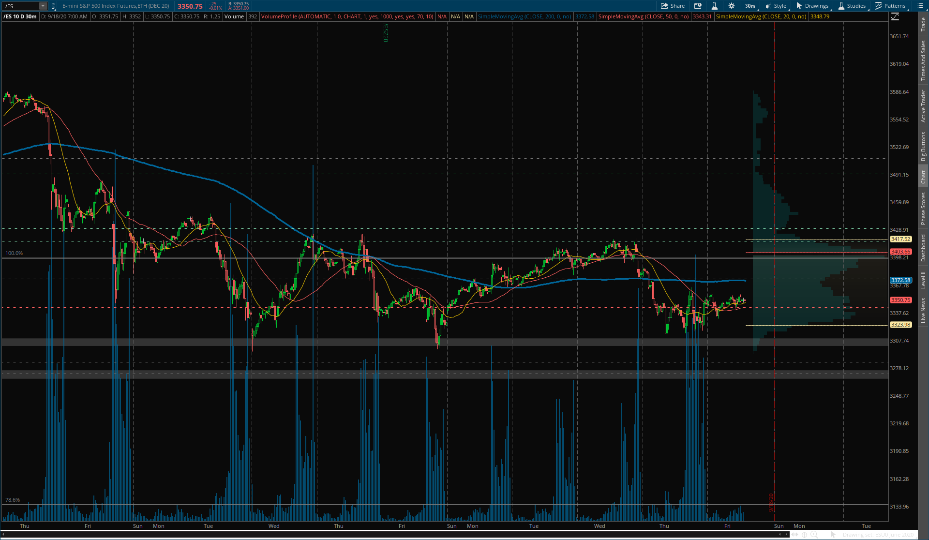Screen dimensions: 929x540
Task: Click the bid ask B: 3350.75 quote
Action: (x=238, y=4)
